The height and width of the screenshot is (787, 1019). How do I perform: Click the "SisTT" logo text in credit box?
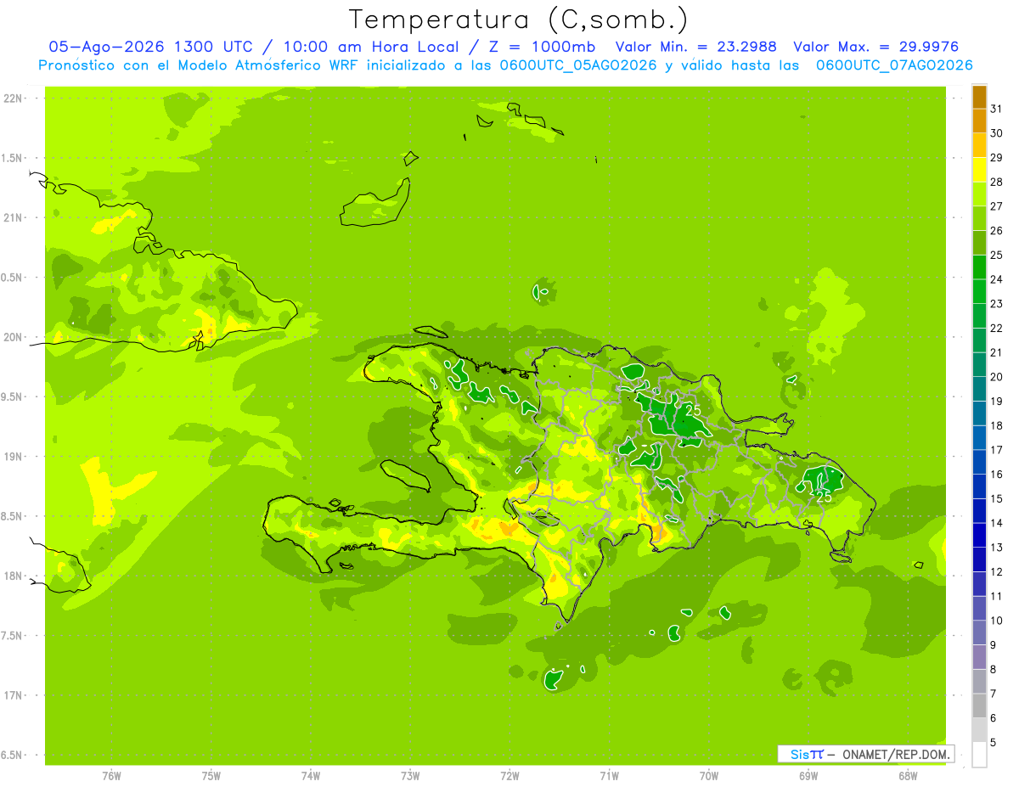807,754
